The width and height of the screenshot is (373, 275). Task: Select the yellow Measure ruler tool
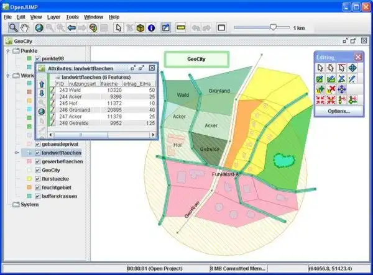coord(181,28)
